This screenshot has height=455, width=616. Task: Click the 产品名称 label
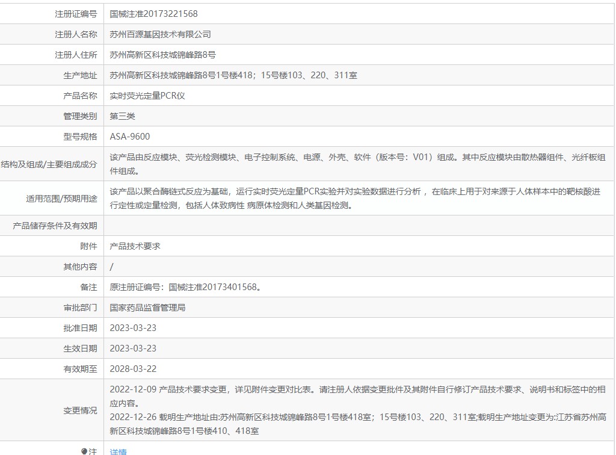80,96
